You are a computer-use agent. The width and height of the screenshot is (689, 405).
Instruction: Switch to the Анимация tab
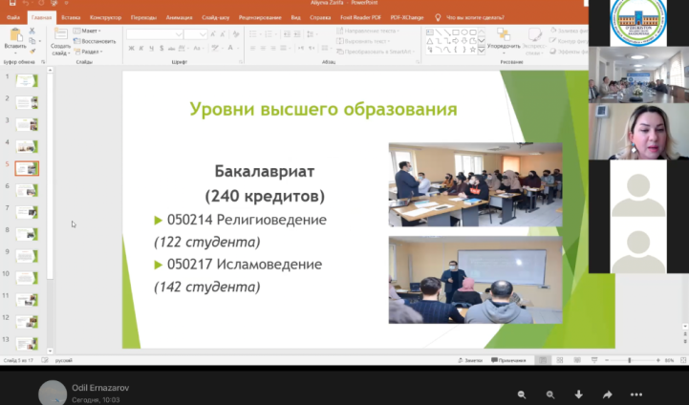point(179,17)
